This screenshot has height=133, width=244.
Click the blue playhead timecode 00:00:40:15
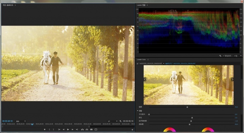coord(7,121)
